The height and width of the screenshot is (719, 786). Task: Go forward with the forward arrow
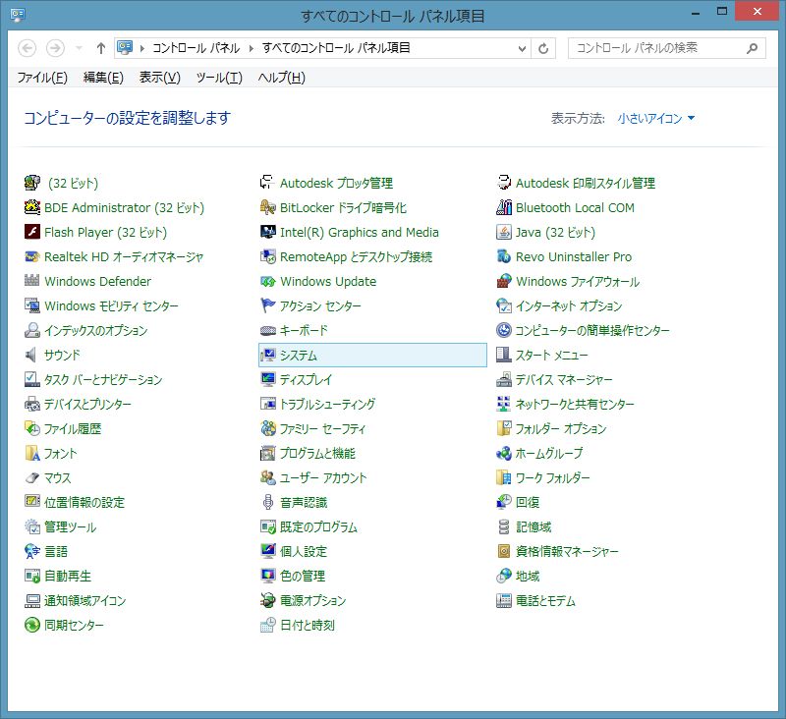(x=55, y=48)
